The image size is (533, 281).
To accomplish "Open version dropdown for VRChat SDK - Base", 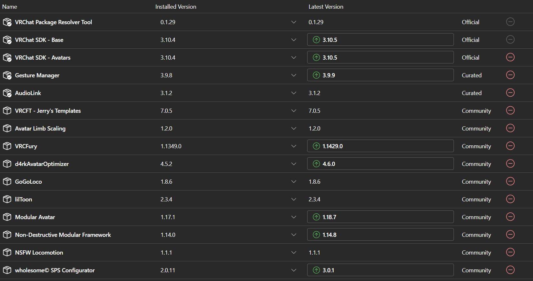I will pos(294,40).
